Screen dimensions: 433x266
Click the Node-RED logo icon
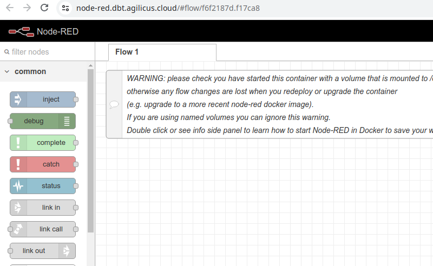tap(21, 32)
